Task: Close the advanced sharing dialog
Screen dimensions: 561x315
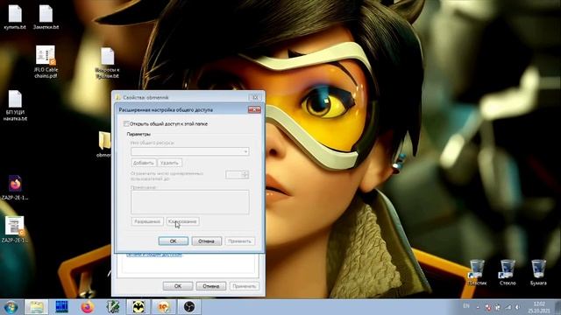Action: point(254,109)
